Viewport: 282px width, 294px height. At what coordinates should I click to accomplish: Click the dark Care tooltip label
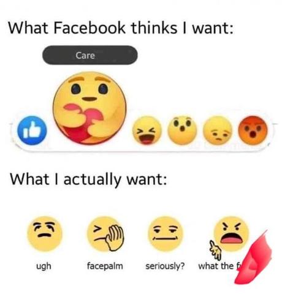click(x=90, y=55)
